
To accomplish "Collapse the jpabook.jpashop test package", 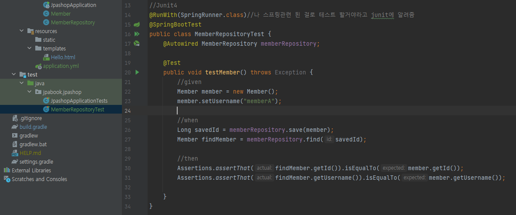I will tap(30, 92).
